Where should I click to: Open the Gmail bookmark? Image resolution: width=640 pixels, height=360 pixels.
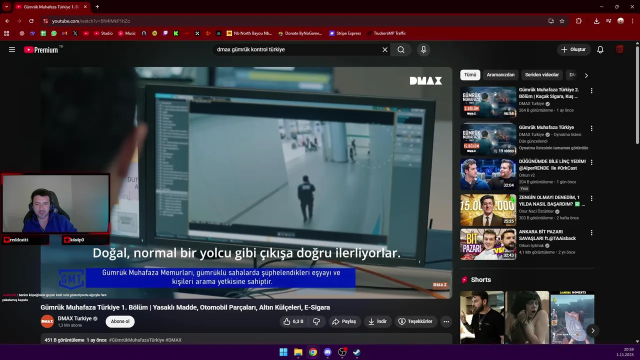[x=64, y=33]
